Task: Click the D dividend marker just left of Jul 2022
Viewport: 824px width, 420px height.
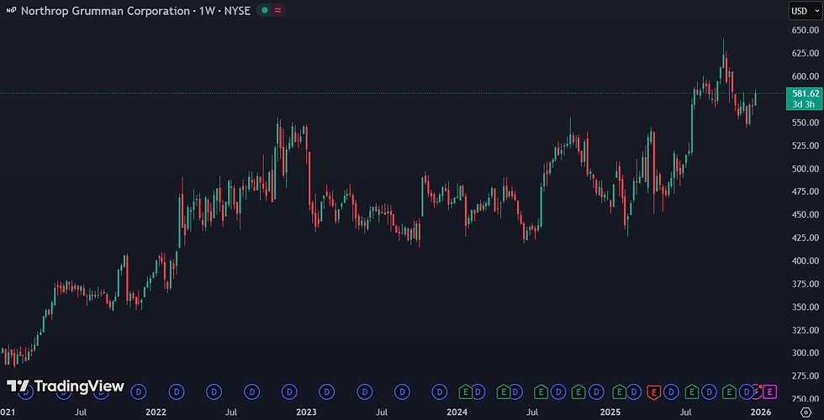Action: (x=214, y=391)
